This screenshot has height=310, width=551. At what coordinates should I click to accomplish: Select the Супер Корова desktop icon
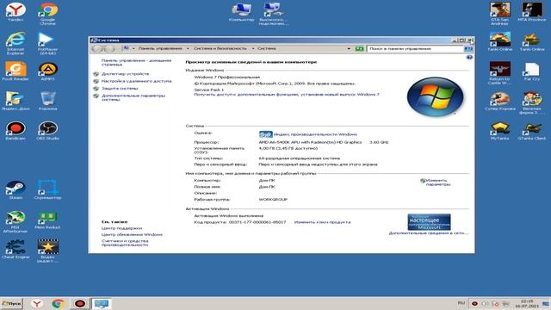pos(499,101)
